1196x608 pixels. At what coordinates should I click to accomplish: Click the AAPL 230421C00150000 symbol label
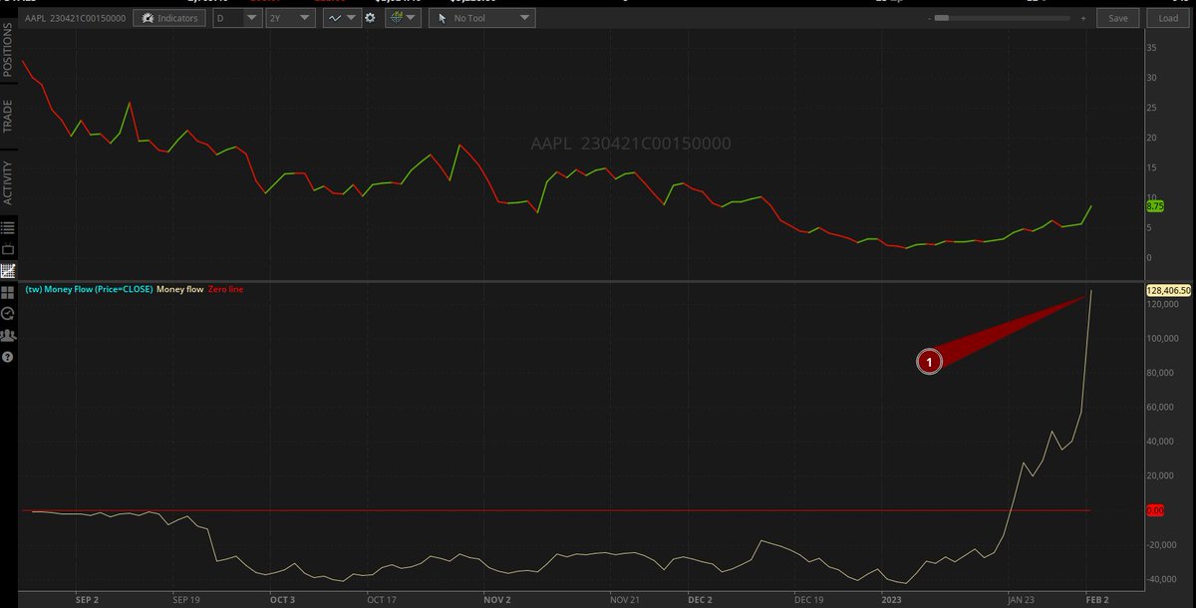click(x=76, y=19)
